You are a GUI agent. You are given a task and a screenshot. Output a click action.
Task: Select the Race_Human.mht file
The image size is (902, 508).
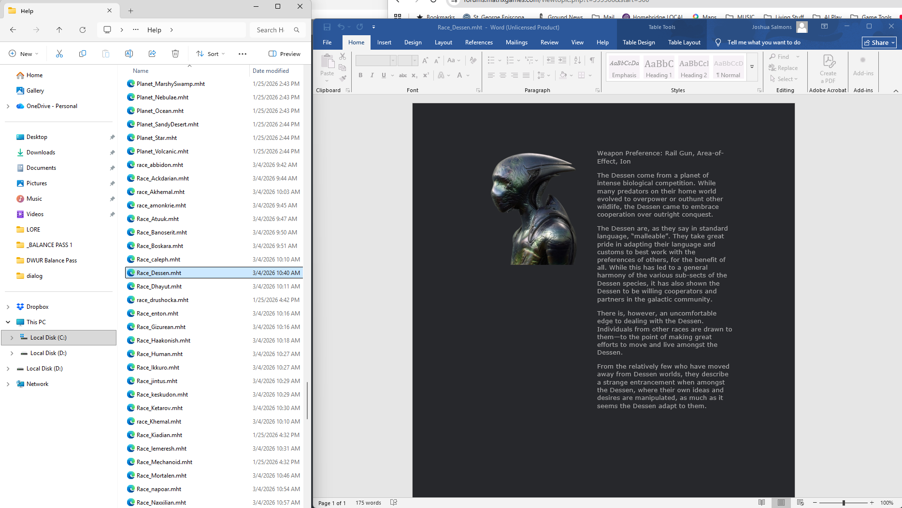(158, 354)
